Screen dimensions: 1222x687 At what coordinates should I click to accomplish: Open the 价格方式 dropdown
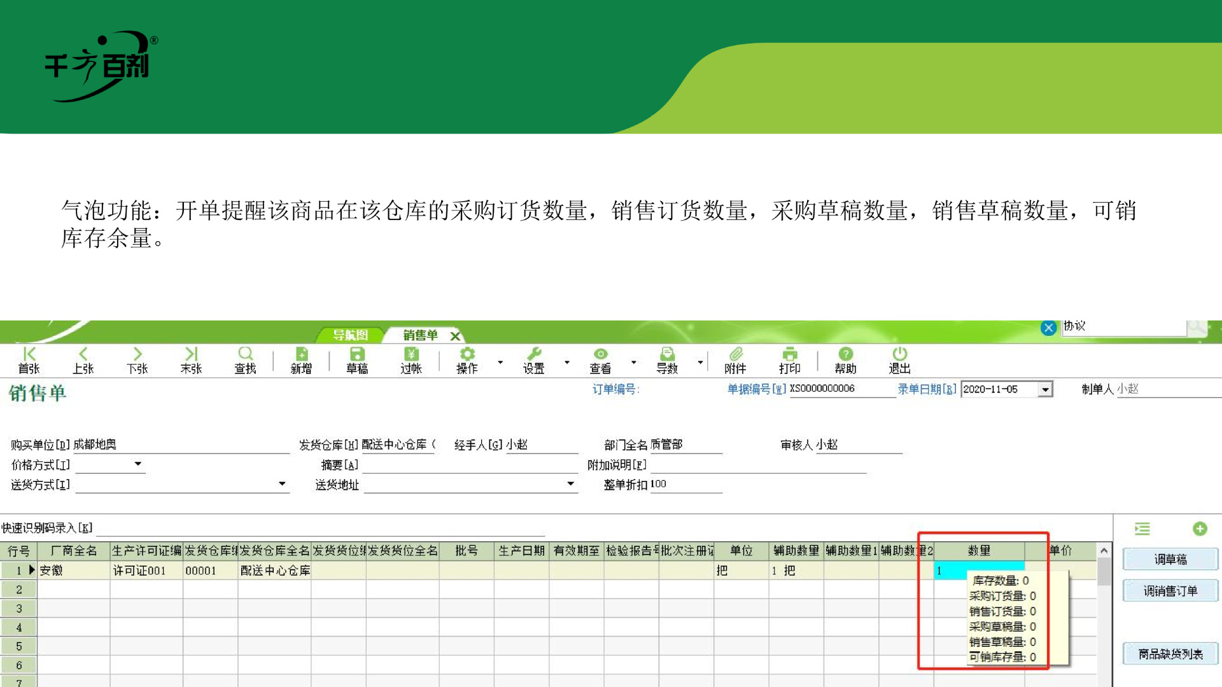pos(137,464)
